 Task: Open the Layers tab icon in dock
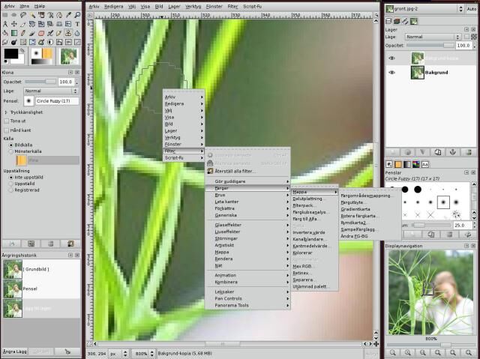click(390, 22)
